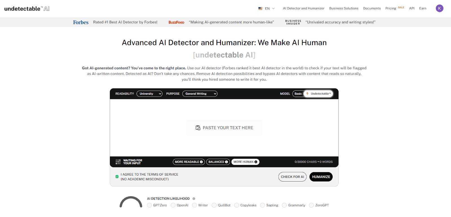451x217 pixels.
Task: Click the US flag language icon
Action: coord(260,8)
